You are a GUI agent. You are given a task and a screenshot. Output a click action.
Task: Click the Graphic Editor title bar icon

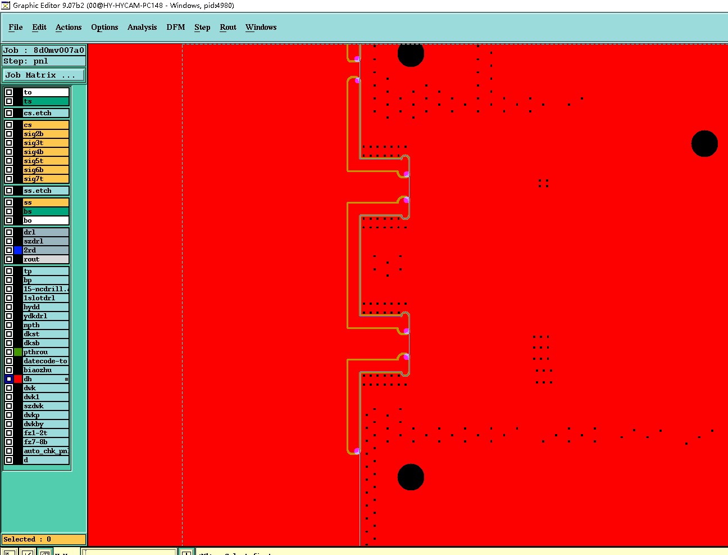point(6,6)
